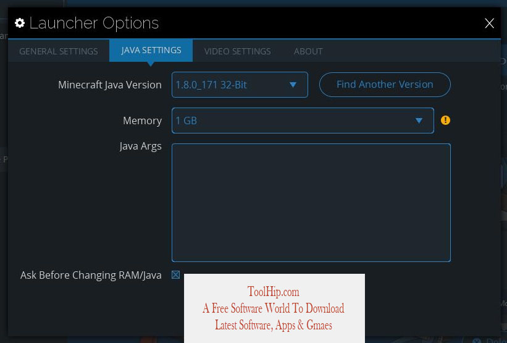Toggle Ask Before Changing RAM/Java checkbox
The height and width of the screenshot is (343, 507).
175,275
